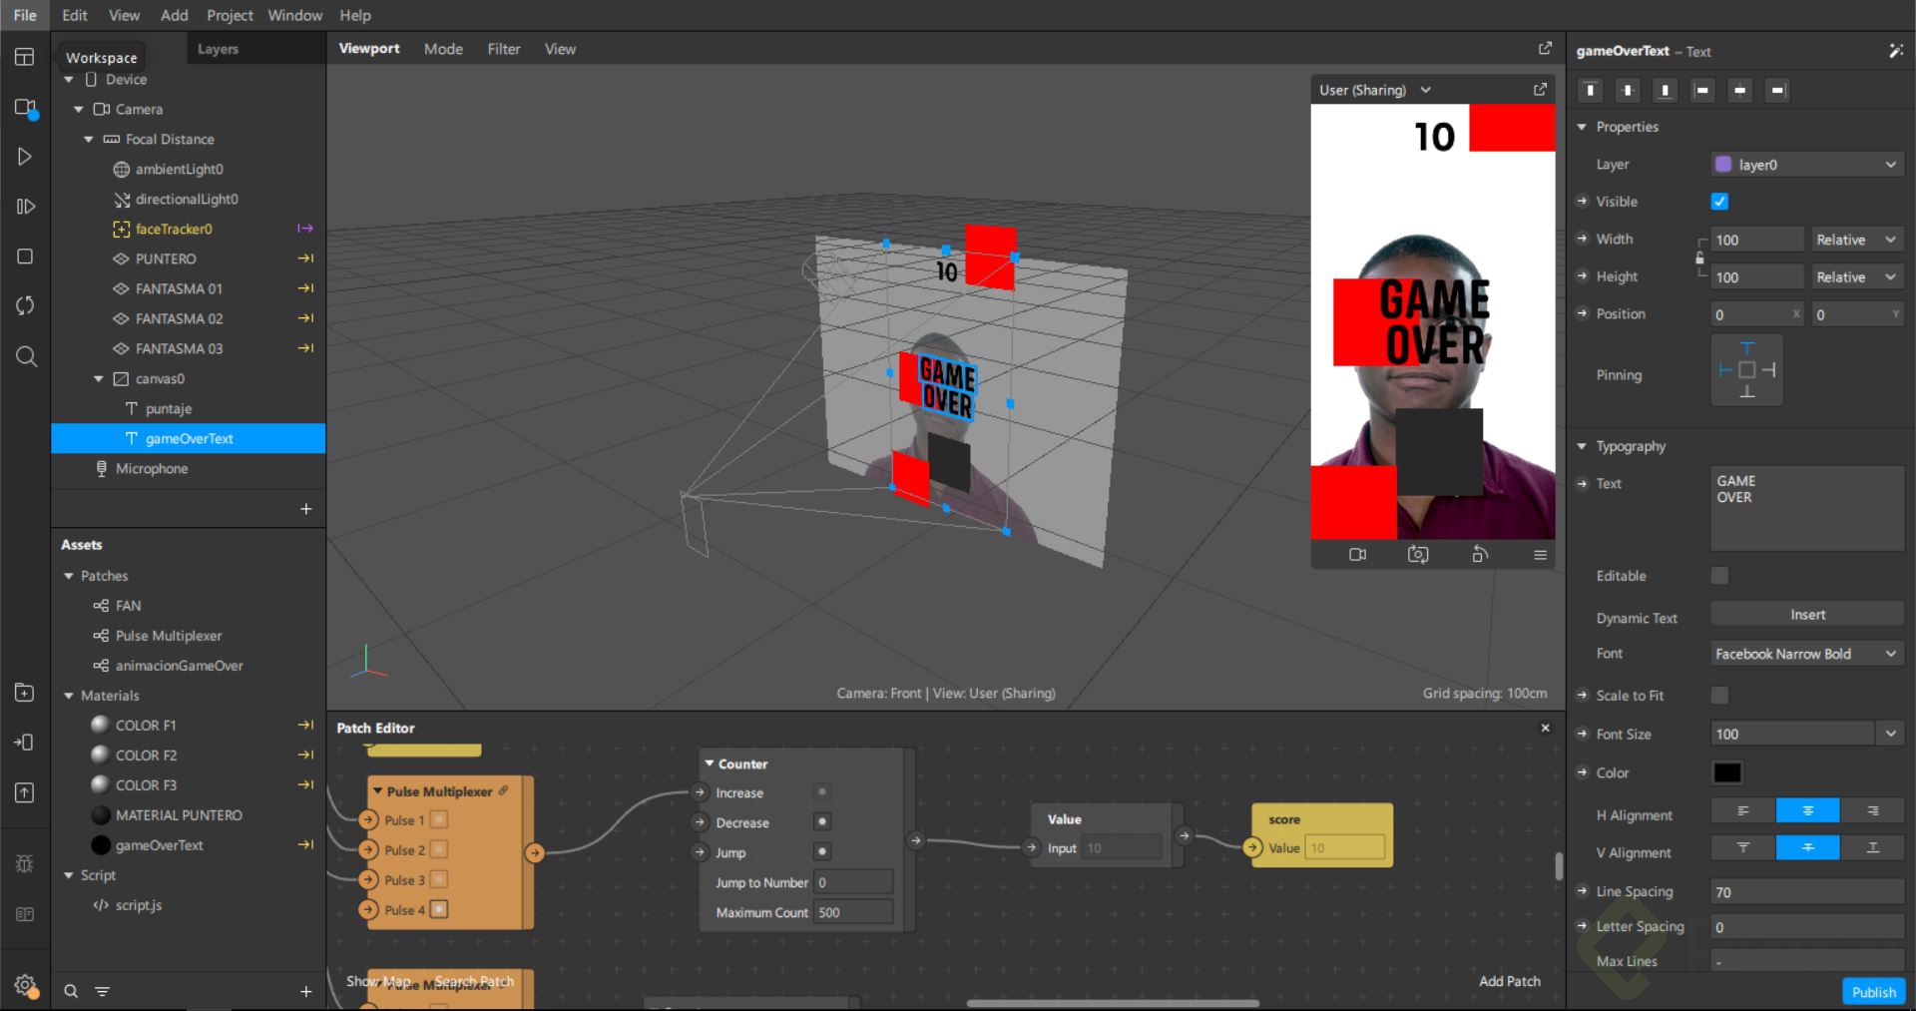Open the Font dropdown Facebook Narrow Bold
This screenshot has height=1011, width=1916.
(x=1806, y=654)
